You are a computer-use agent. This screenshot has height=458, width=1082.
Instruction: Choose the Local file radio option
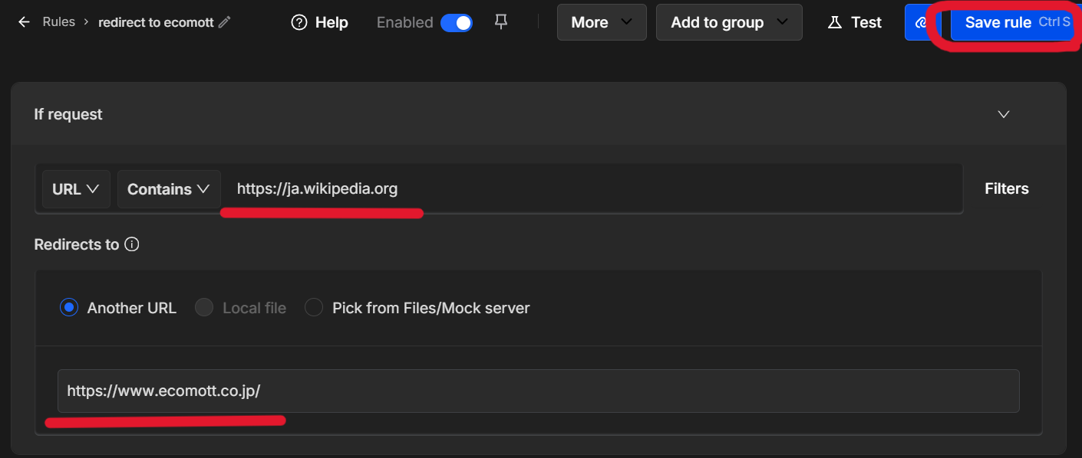click(x=204, y=308)
